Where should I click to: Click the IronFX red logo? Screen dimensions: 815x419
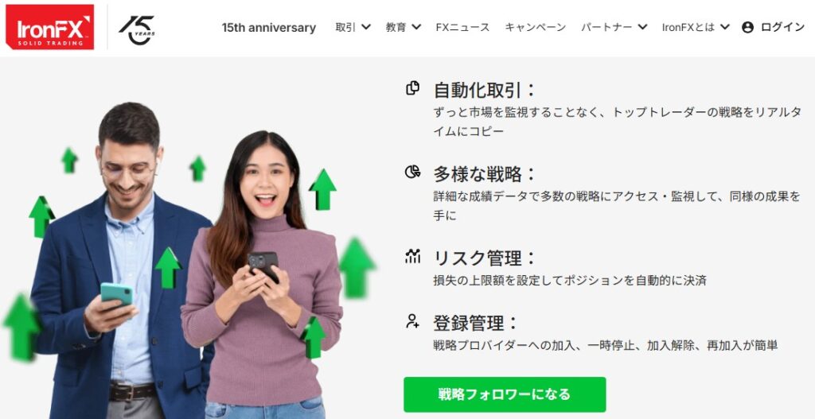pyautogui.click(x=50, y=27)
